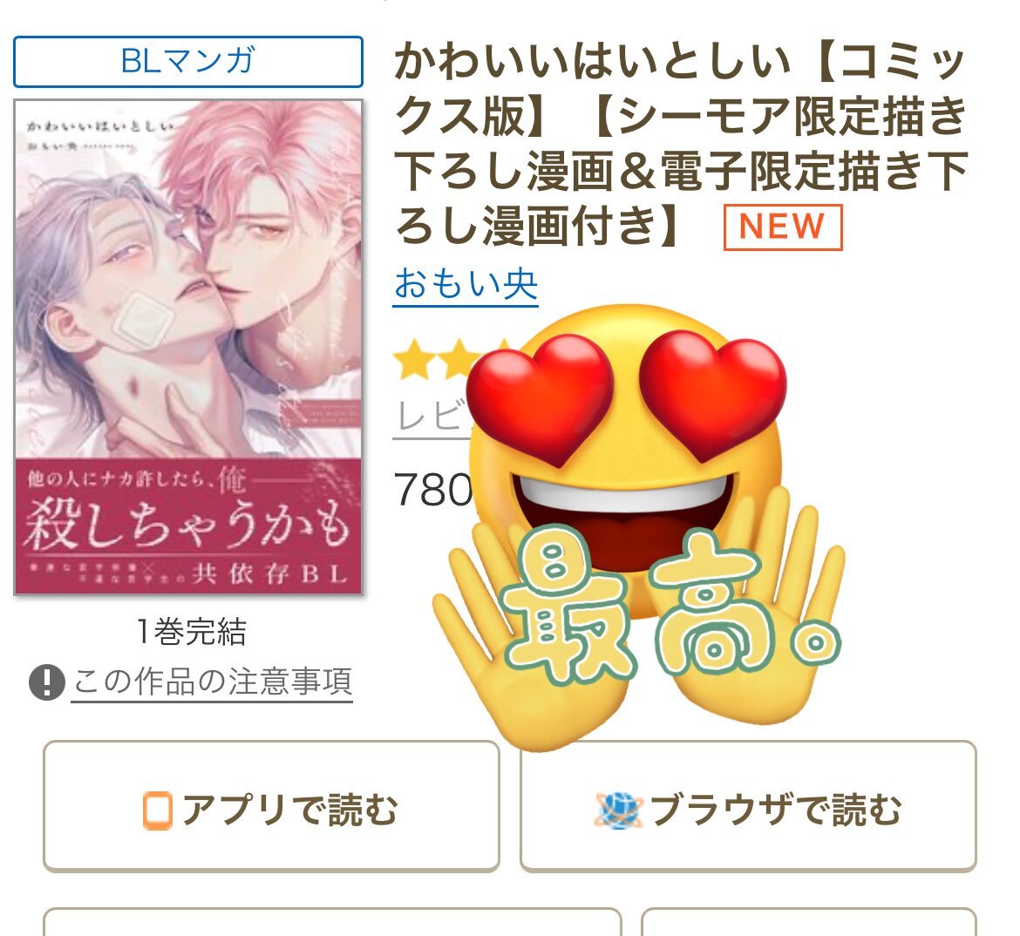Open この作品の注意事項 link
1020x936 pixels.
(x=212, y=682)
